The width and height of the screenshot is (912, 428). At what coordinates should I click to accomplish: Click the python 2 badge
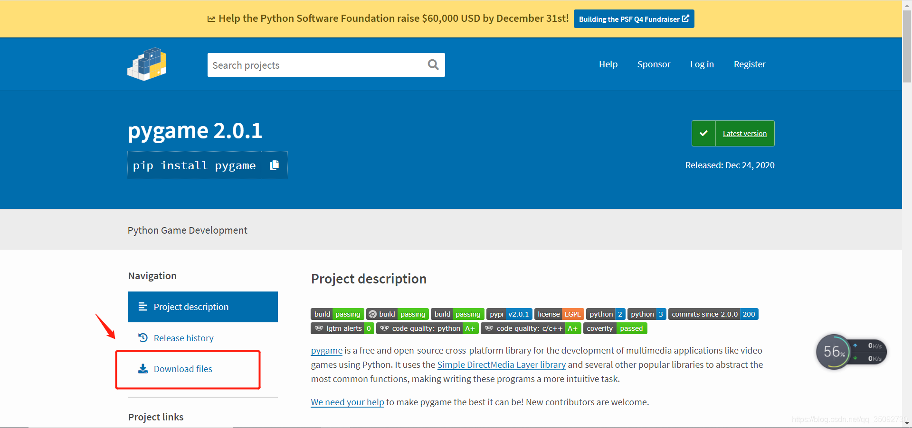(606, 314)
